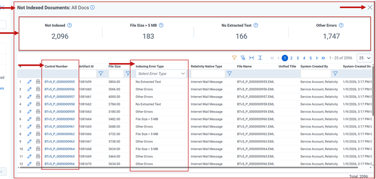Screen dimensions: 376x179
Task: Select current page 1 button
Action: click(x=285, y=58)
